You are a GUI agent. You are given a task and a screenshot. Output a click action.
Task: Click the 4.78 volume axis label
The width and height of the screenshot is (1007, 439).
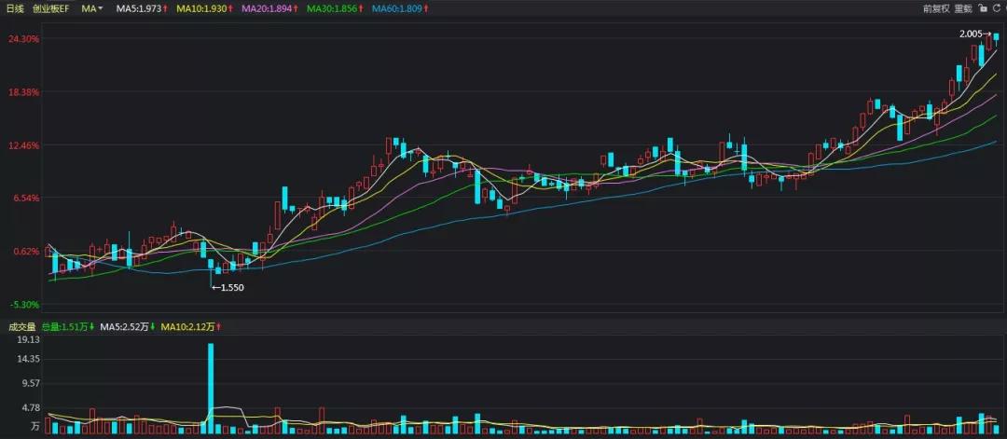point(31,407)
